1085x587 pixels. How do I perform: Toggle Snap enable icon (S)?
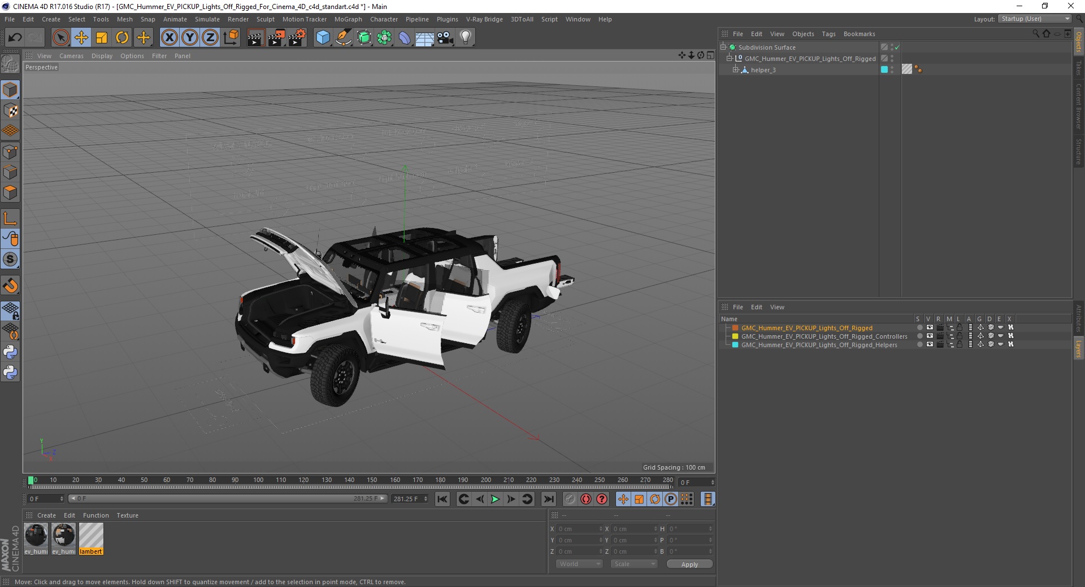point(10,260)
